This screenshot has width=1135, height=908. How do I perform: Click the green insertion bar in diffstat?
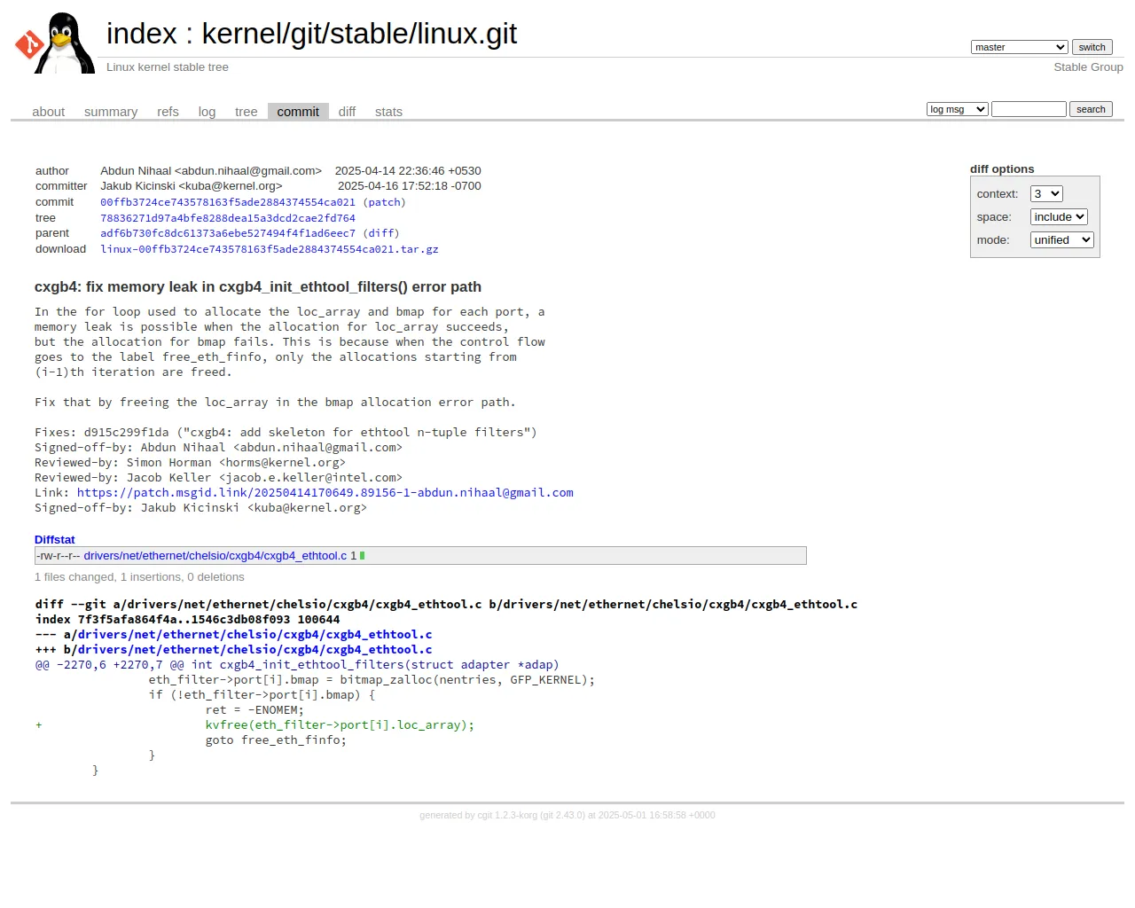pyautogui.click(x=363, y=556)
